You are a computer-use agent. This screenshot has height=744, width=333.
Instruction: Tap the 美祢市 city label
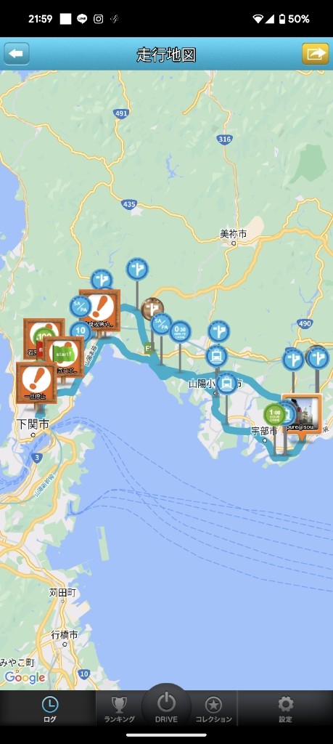point(234,234)
